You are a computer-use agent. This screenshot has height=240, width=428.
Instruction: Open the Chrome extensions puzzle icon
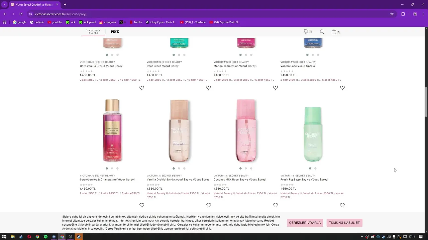403,14
